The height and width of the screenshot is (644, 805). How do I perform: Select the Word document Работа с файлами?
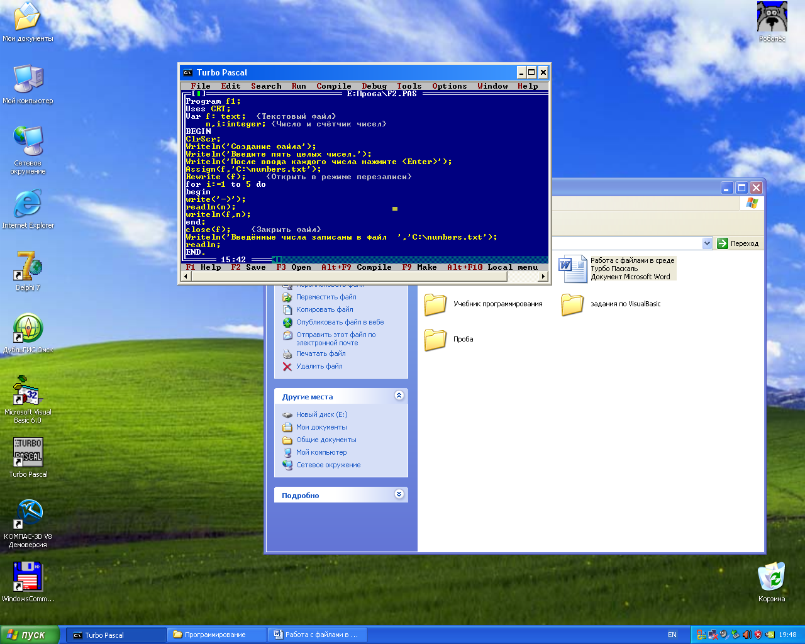coord(617,269)
